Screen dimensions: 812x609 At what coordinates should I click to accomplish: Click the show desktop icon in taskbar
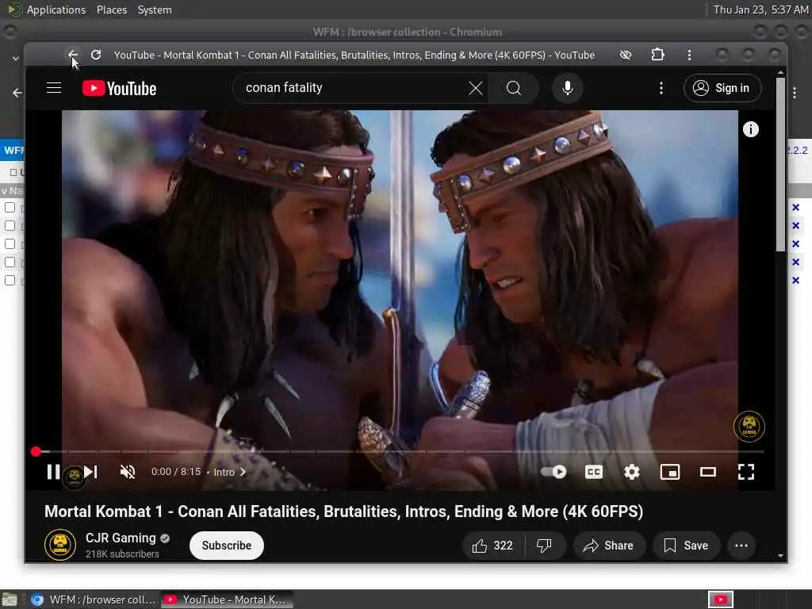(x=9, y=599)
